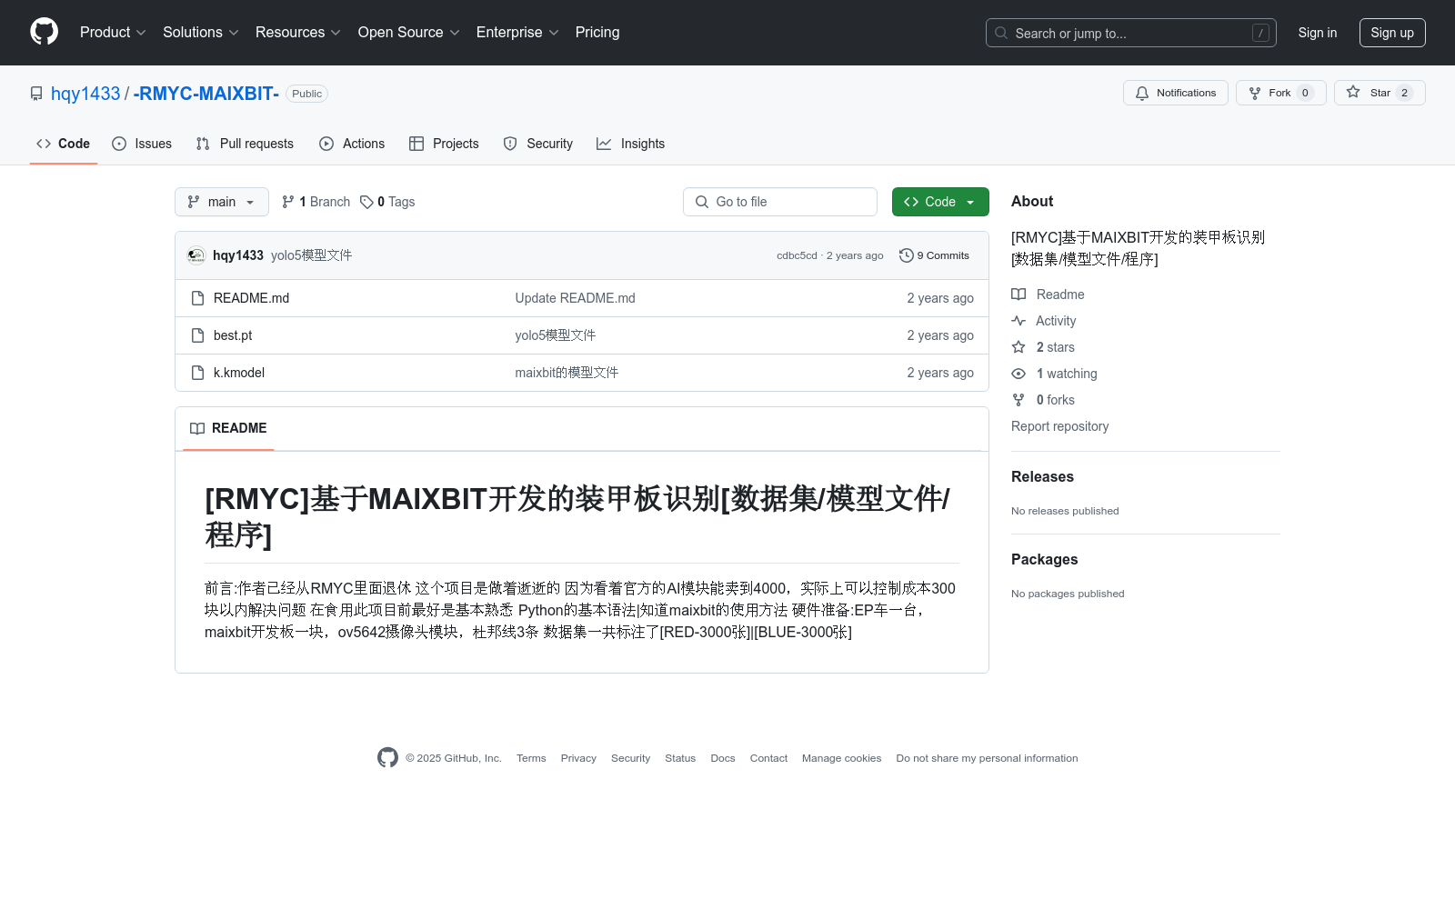
Task: Click the Sign up button
Action: pyautogui.click(x=1391, y=33)
